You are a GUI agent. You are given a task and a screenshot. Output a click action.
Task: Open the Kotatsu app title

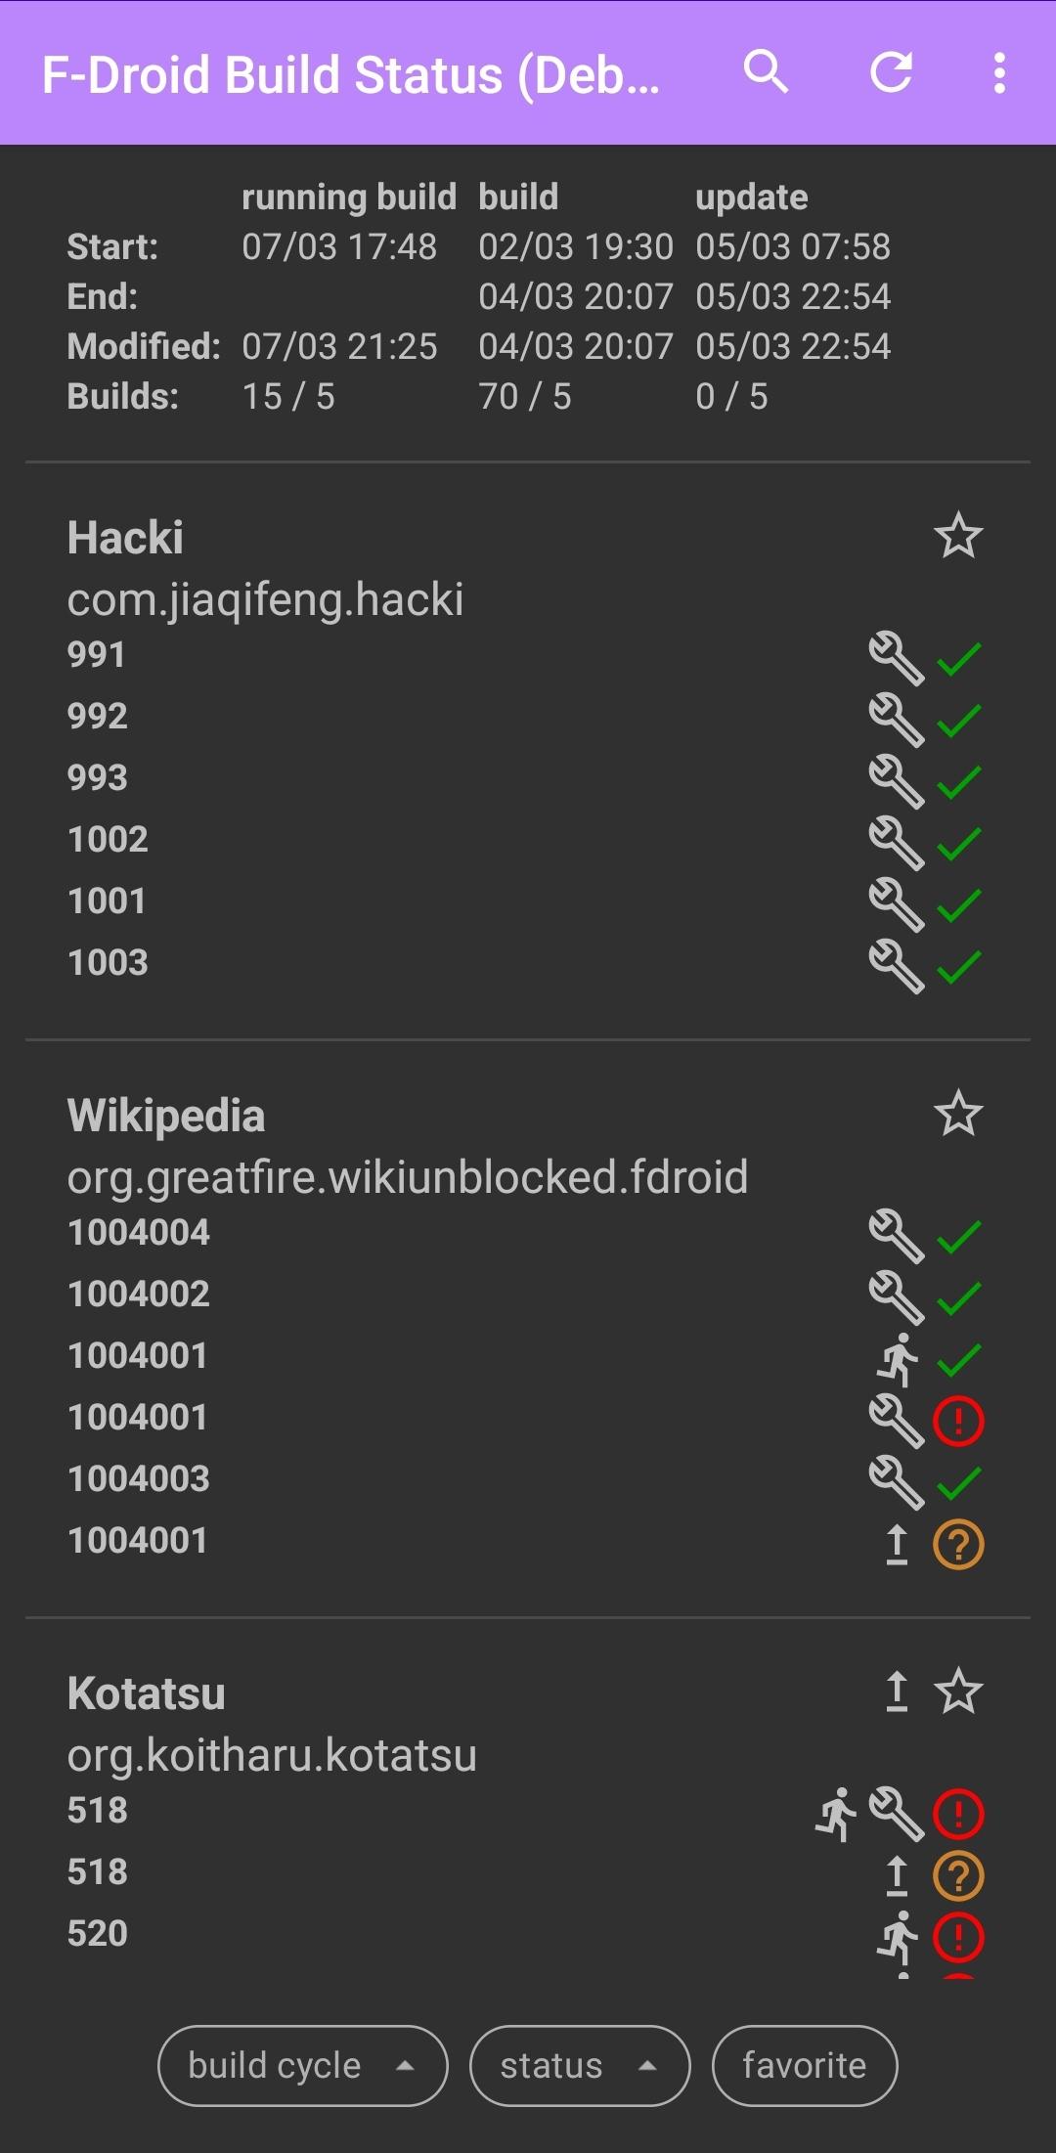(x=147, y=1693)
